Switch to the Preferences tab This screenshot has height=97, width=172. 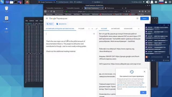110,8
